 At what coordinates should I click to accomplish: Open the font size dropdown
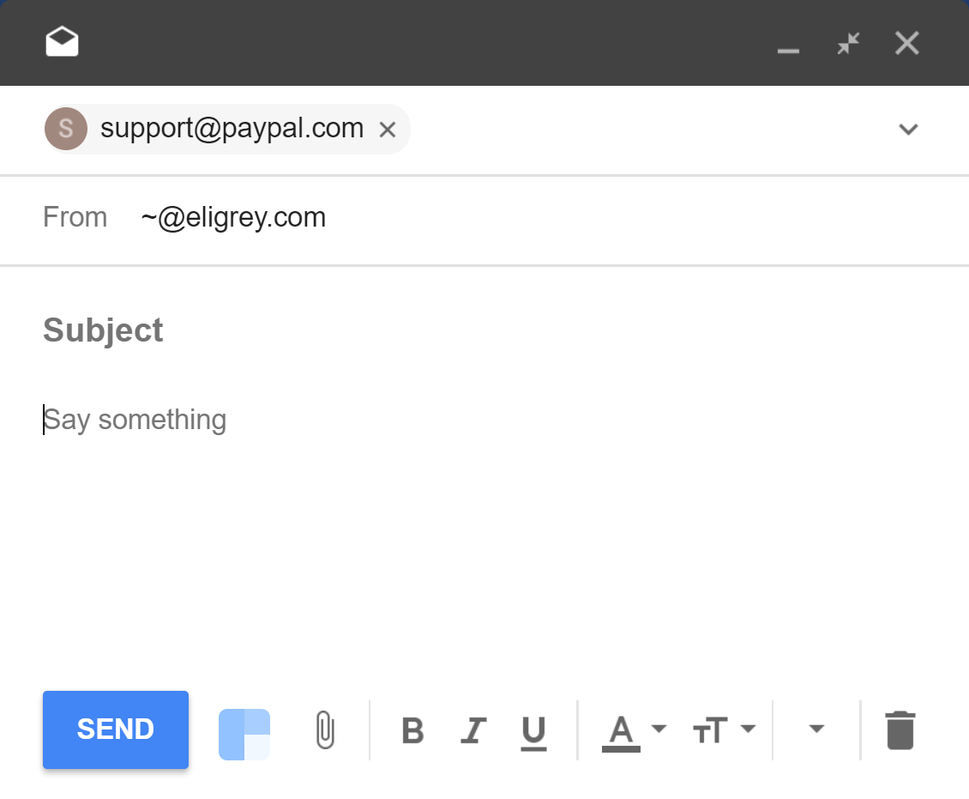tap(723, 730)
